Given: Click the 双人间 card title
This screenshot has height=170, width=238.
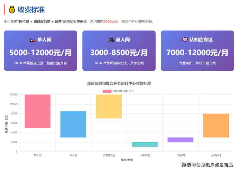Looking at the screenshot, I should click(123, 40).
